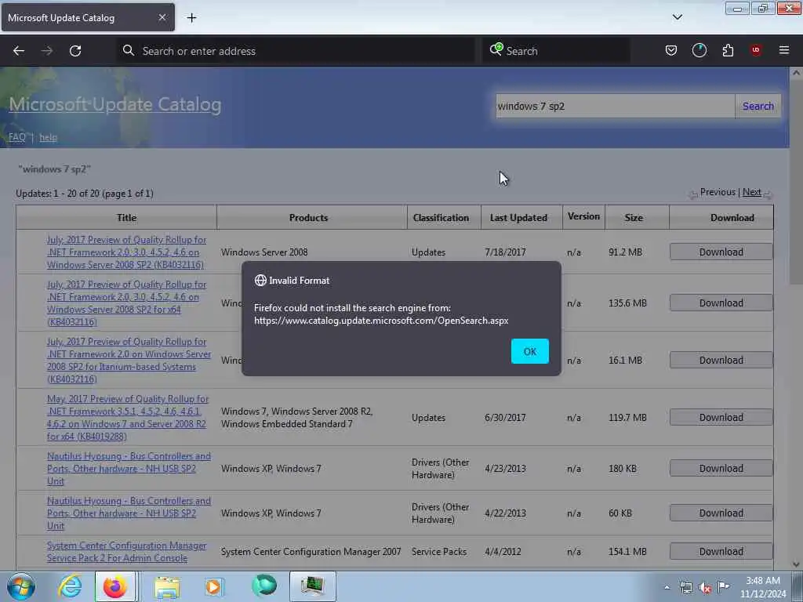Open the uBlock Origin shield icon

click(x=756, y=50)
